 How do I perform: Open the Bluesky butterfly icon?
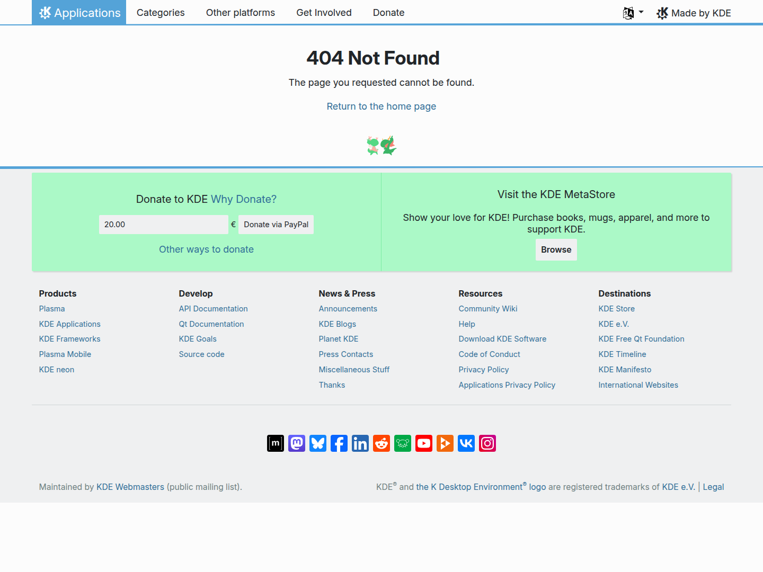pos(318,443)
